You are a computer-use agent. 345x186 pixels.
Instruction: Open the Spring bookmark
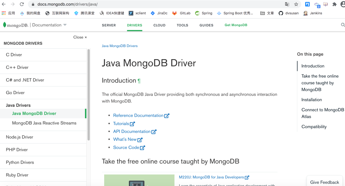pyautogui.click(x=204, y=13)
